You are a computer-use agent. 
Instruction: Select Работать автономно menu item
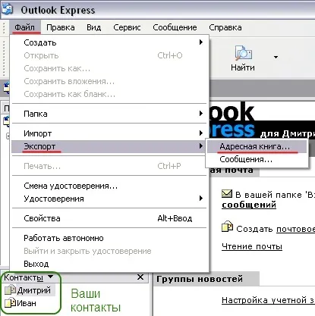pos(109,238)
